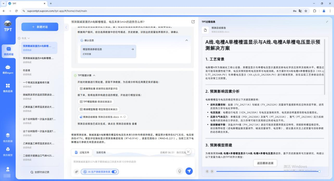Open the browser extensions puzzle icon
334x181 pixels.
314,11
